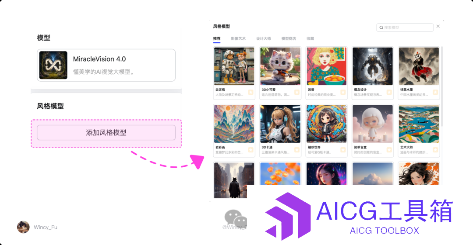Click the star on 袖珍世界 card
473x245 pixels.
point(343,150)
